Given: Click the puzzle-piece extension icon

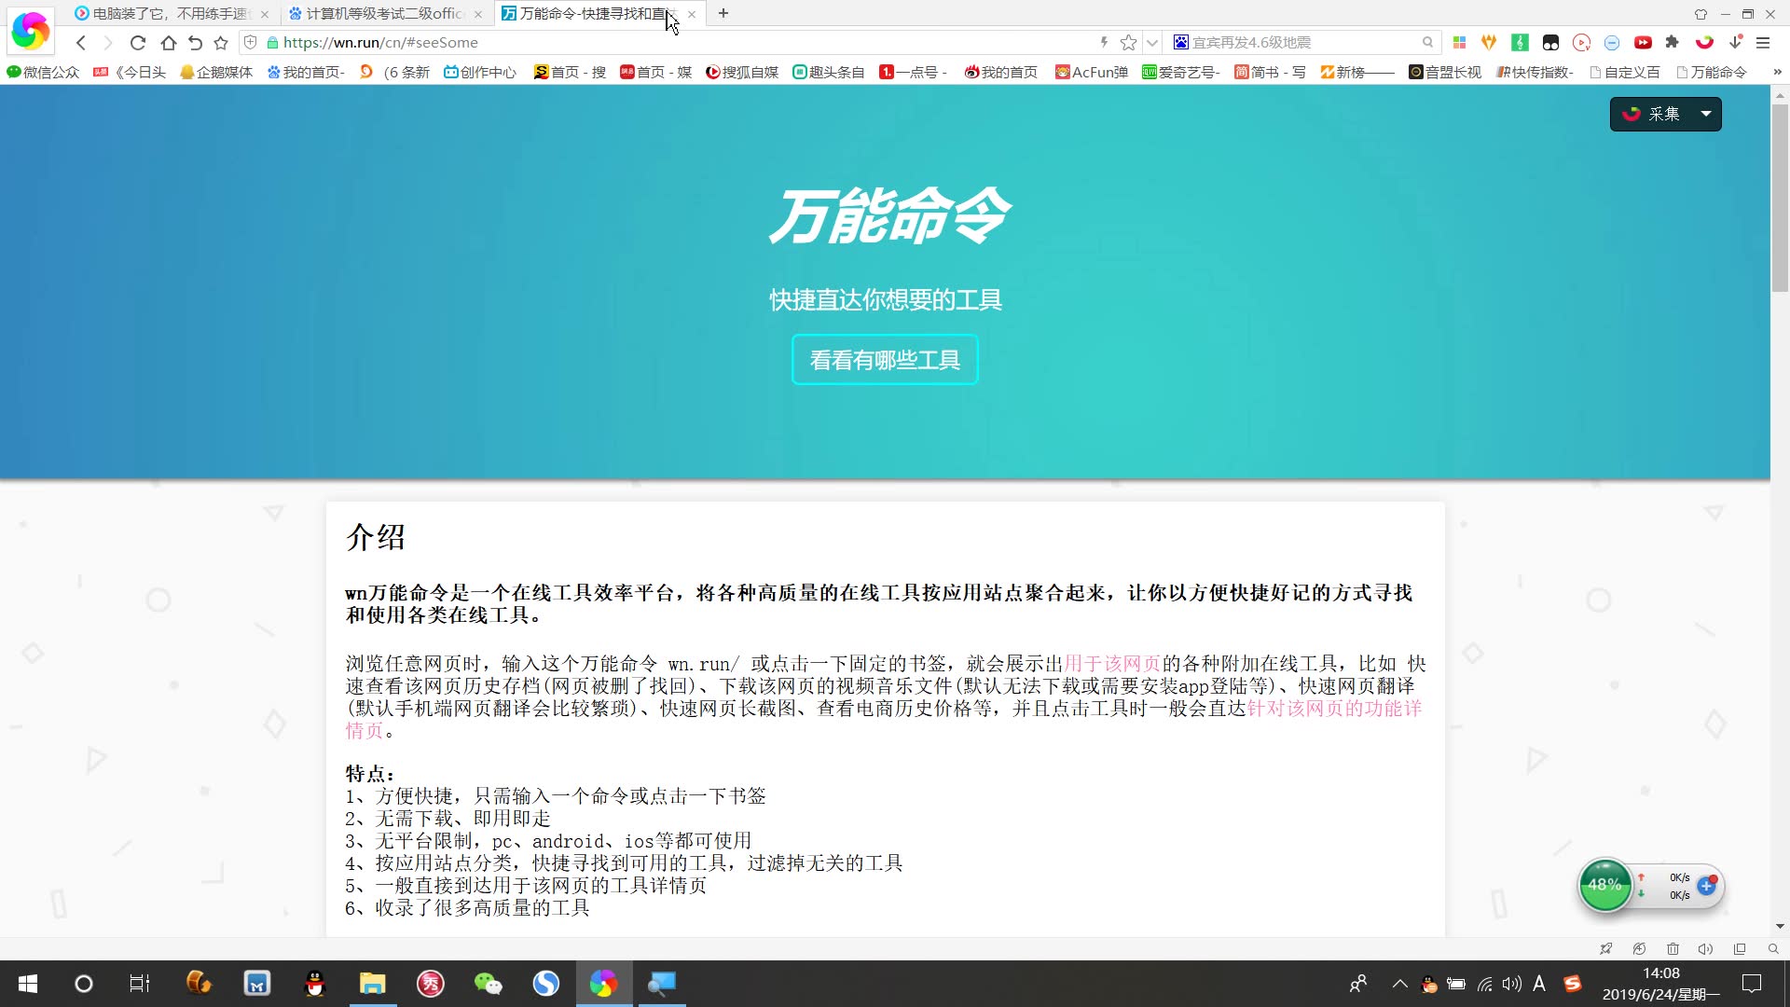Looking at the screenshot, I should [x=1673, y=42].
